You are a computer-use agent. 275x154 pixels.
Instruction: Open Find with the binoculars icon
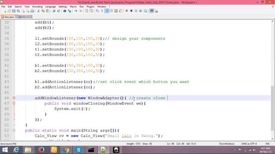click(65, 11)
